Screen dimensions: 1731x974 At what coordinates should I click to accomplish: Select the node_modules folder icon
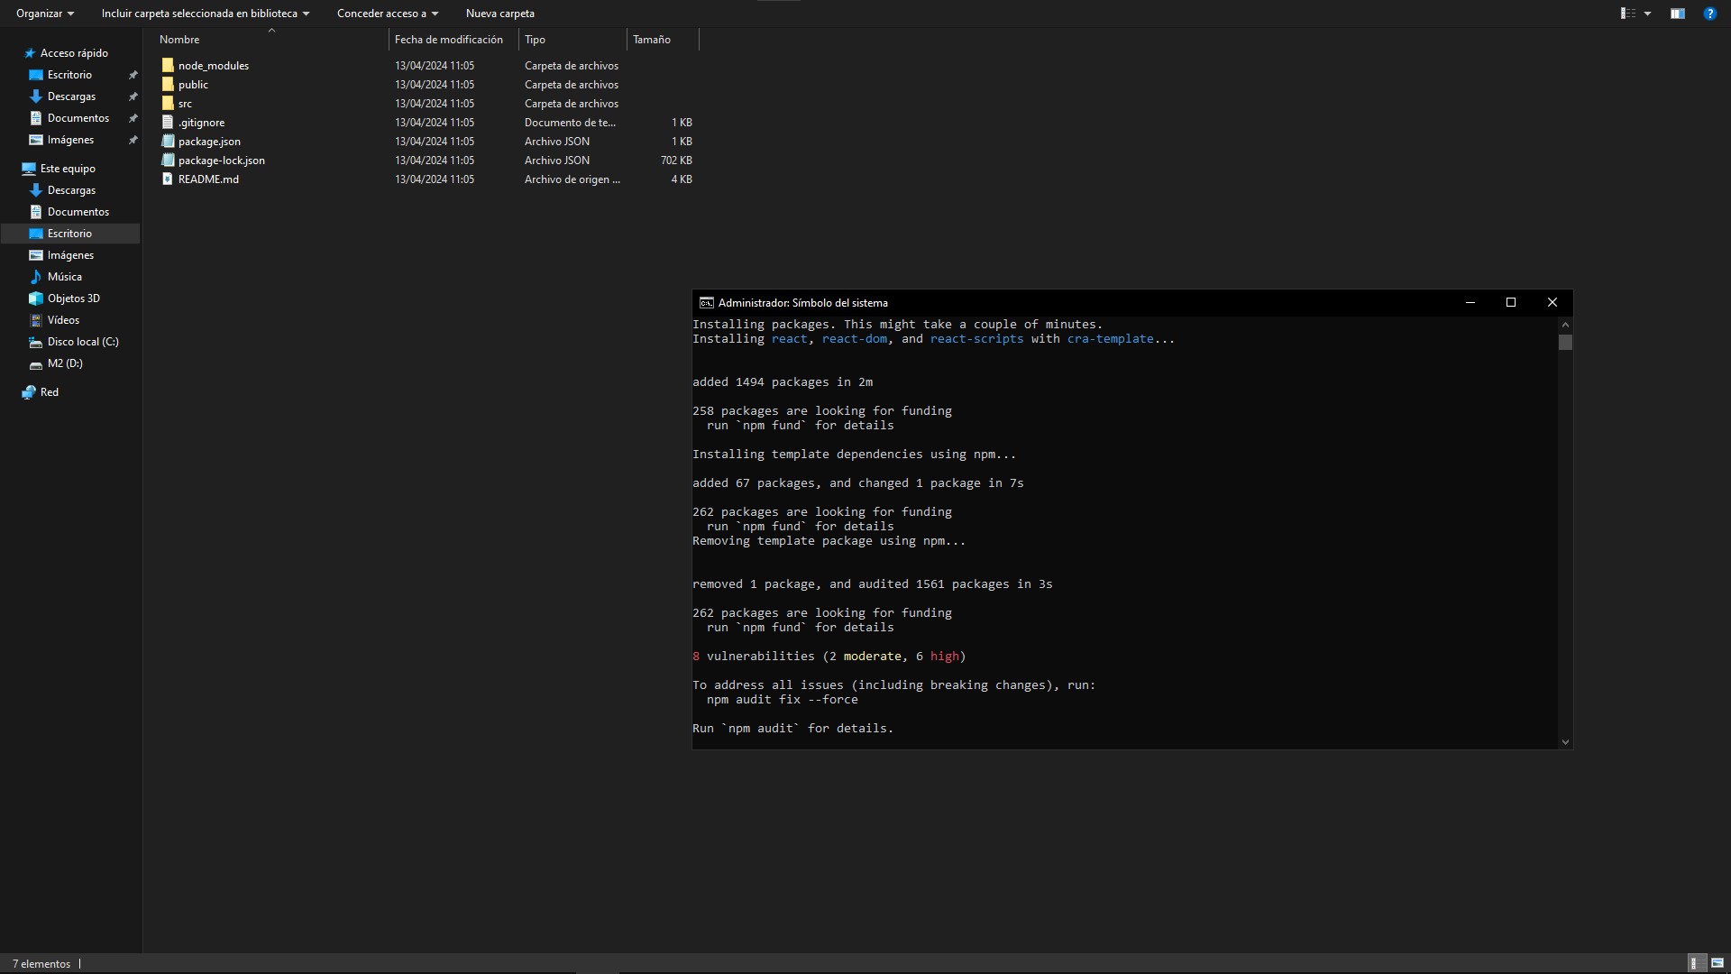(x=168, y=66)
